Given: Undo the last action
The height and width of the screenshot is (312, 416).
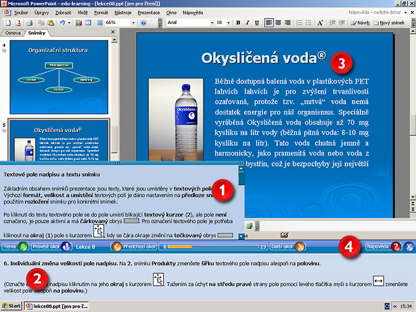Looking at the screenshot, I should pos(62,23).
